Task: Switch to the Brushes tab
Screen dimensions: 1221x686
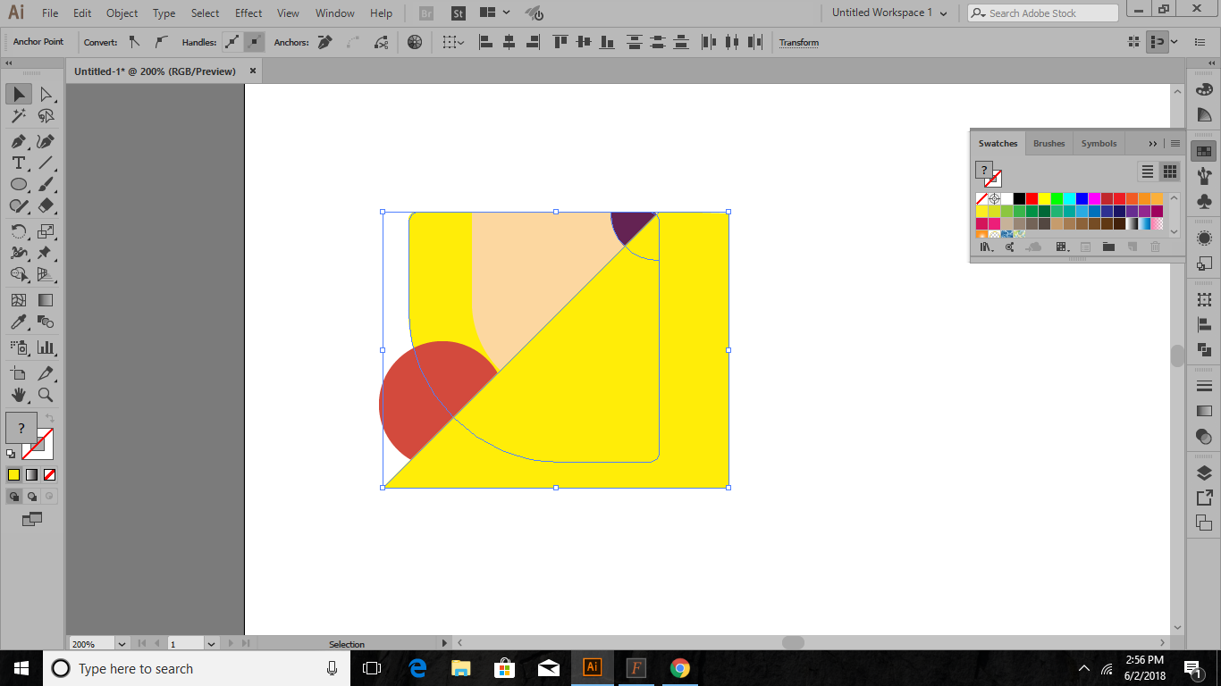Action: point(1049,143)
